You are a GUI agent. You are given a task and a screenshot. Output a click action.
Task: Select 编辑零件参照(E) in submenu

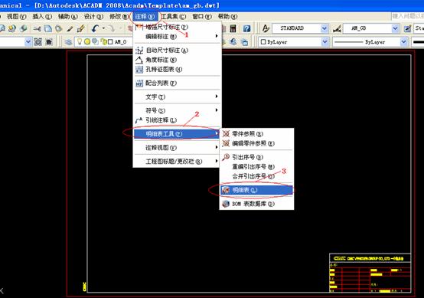(256, 143)
